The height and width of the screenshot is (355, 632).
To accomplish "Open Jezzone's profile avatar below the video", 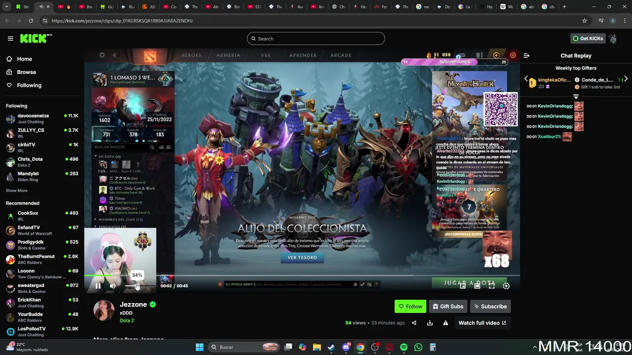I will pos(104,311).
